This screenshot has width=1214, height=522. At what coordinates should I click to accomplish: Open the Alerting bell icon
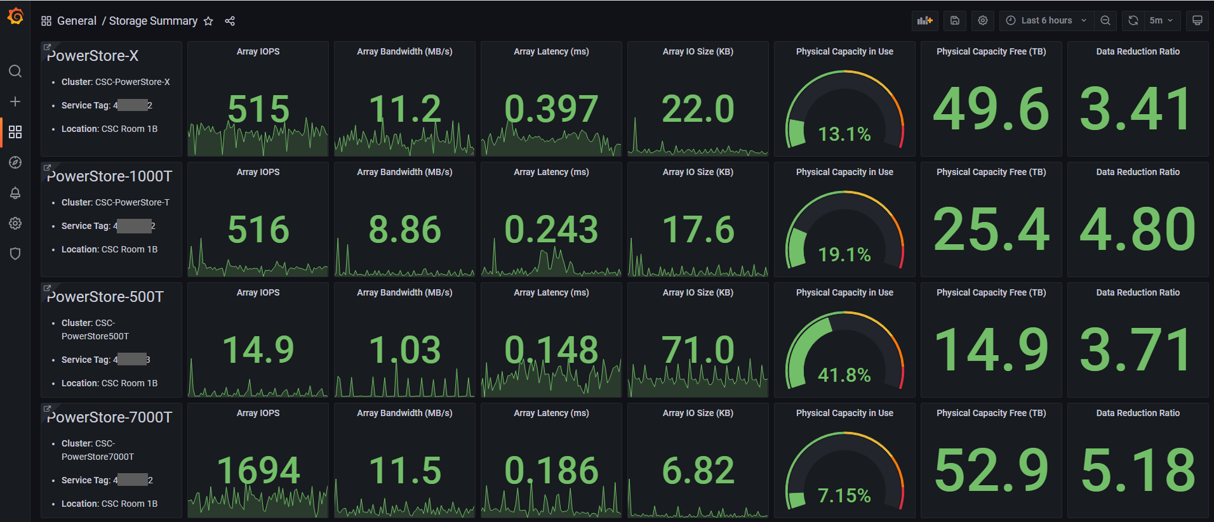[x=15, y=193]
